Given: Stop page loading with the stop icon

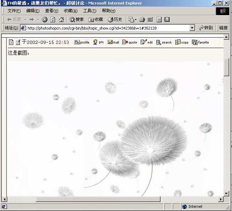Looking at the screenshot, I should click(45, 19).
